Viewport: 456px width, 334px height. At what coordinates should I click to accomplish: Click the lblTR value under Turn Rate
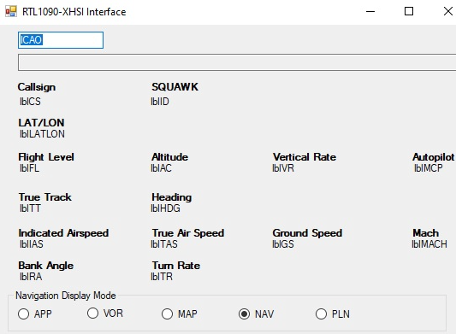click(162, 277)
